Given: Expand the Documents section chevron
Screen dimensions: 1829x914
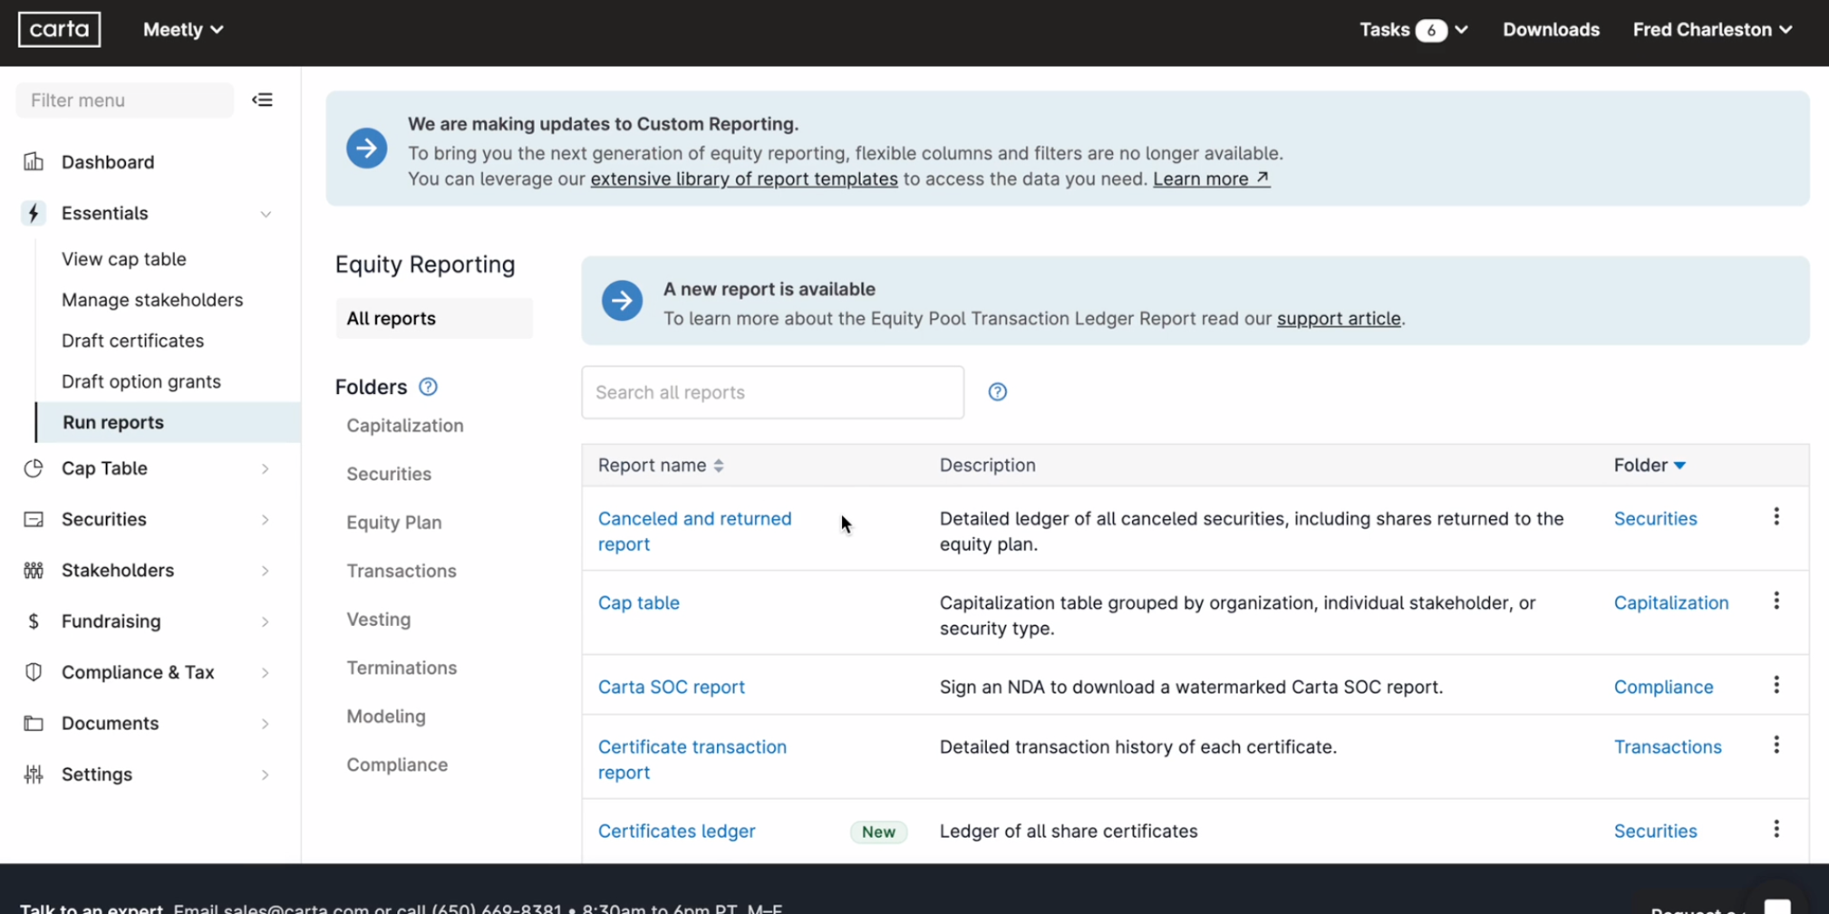Looking at the screenshot, I should click(x=266, y=724).
